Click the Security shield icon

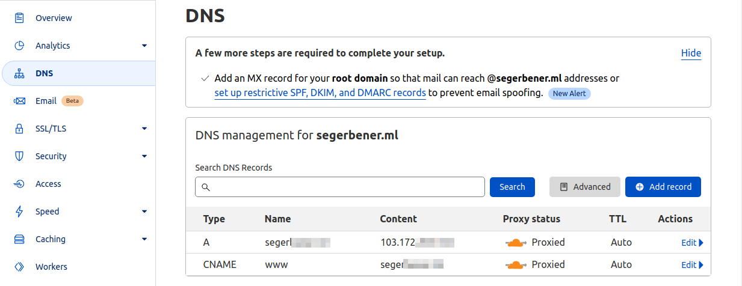(x=19, y=156)
